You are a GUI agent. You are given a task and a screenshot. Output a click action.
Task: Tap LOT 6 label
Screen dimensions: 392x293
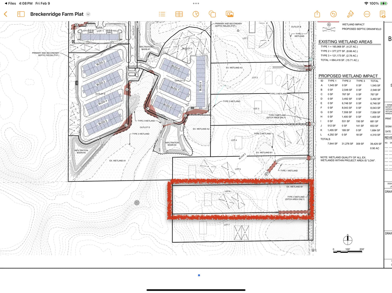click(x=227, y=191)
